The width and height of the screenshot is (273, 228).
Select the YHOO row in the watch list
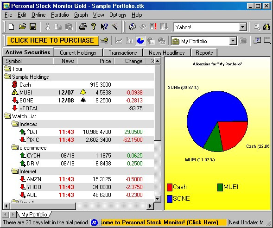78,187
